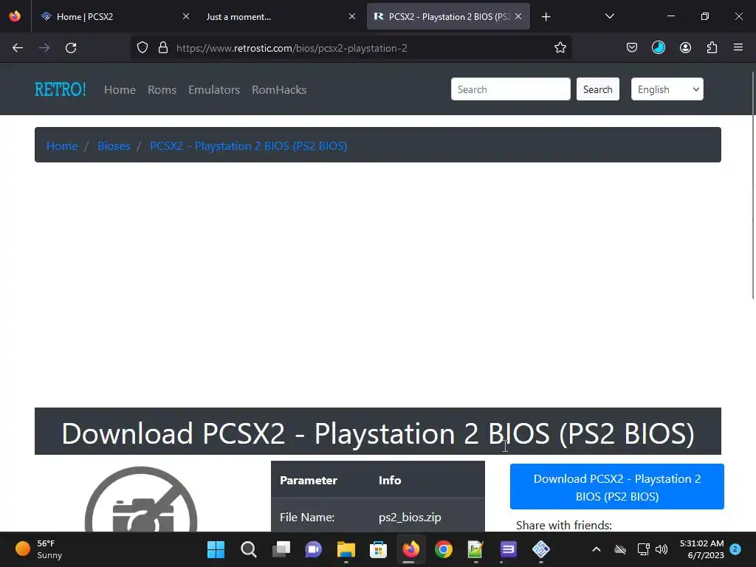This screenshot has width=756, height=567.
Task: Go to Bioses in the breadcrumb
Action: (114, 145)
